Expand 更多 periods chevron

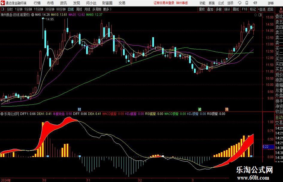pyautogui.click(x=111, y=9)
